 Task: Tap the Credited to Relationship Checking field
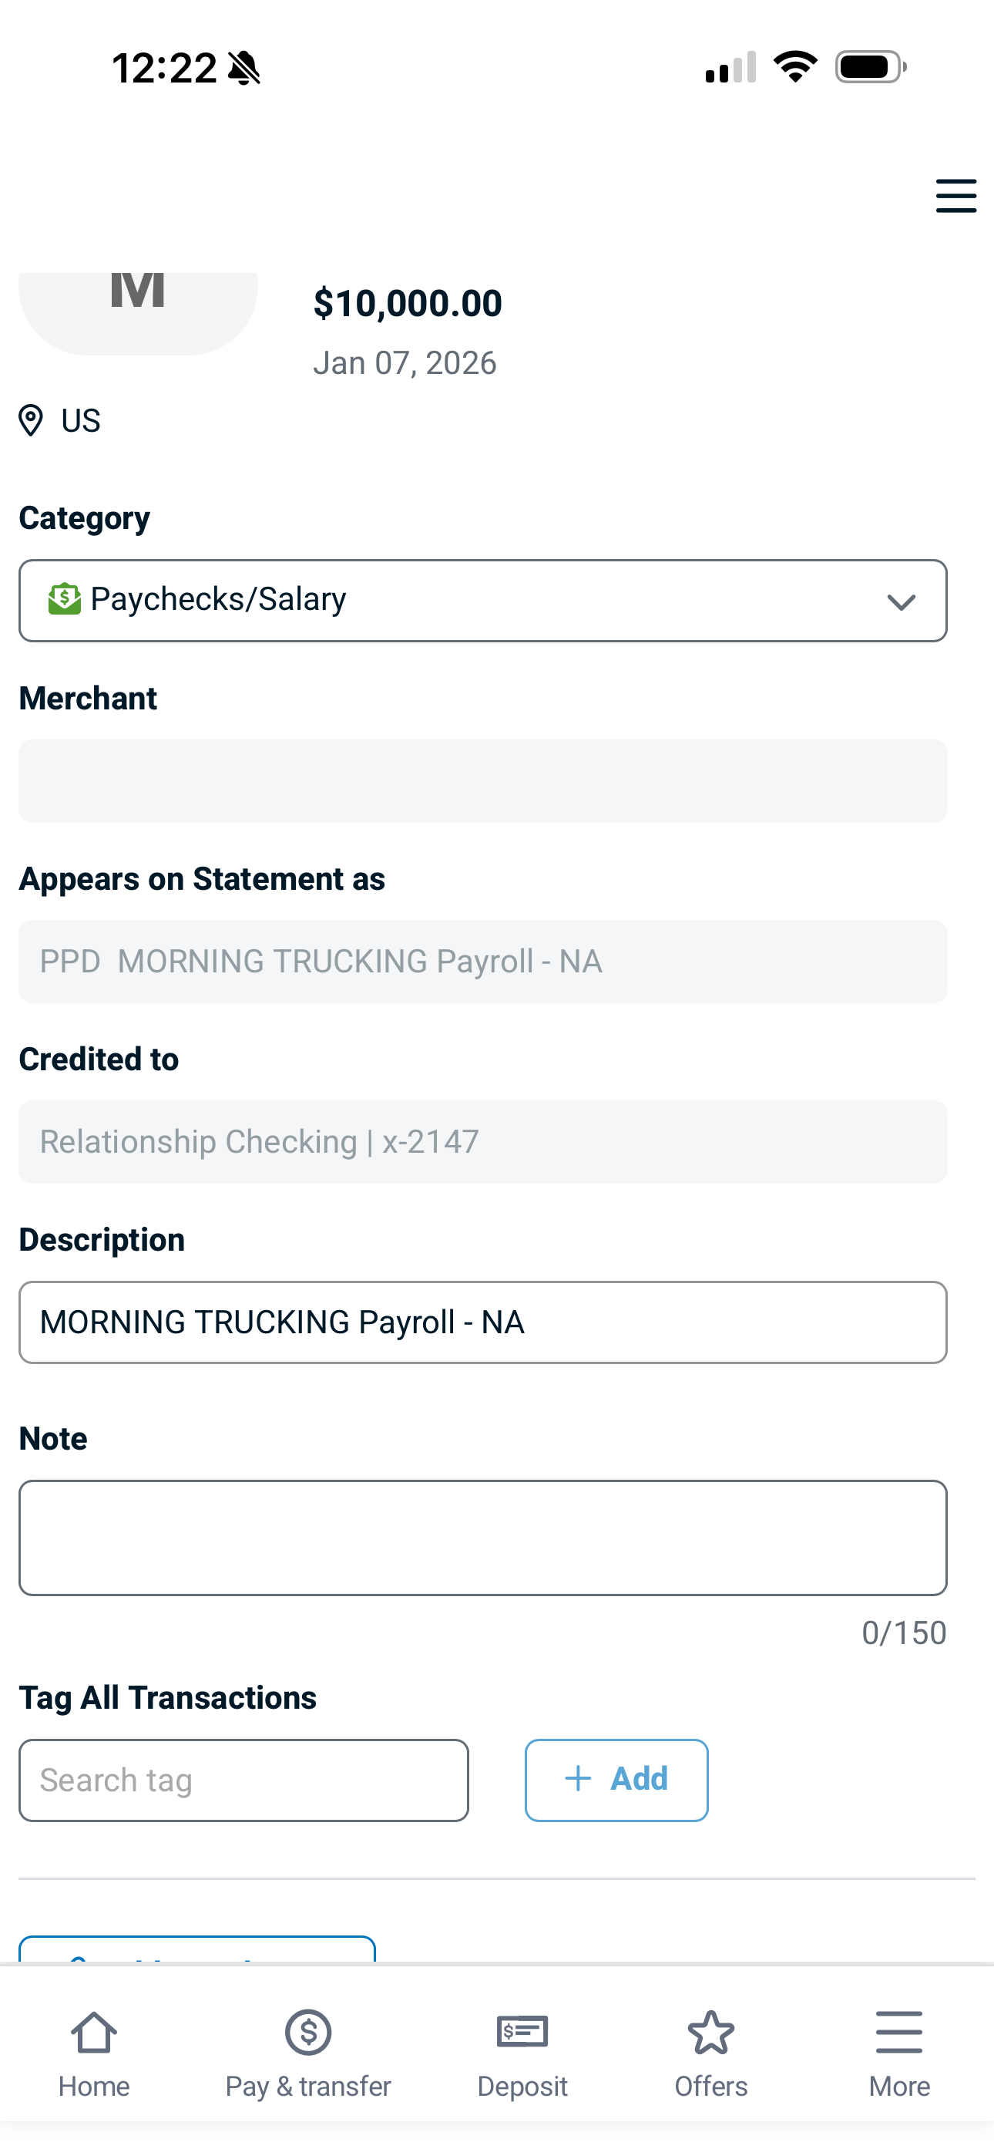(483, 1141)
